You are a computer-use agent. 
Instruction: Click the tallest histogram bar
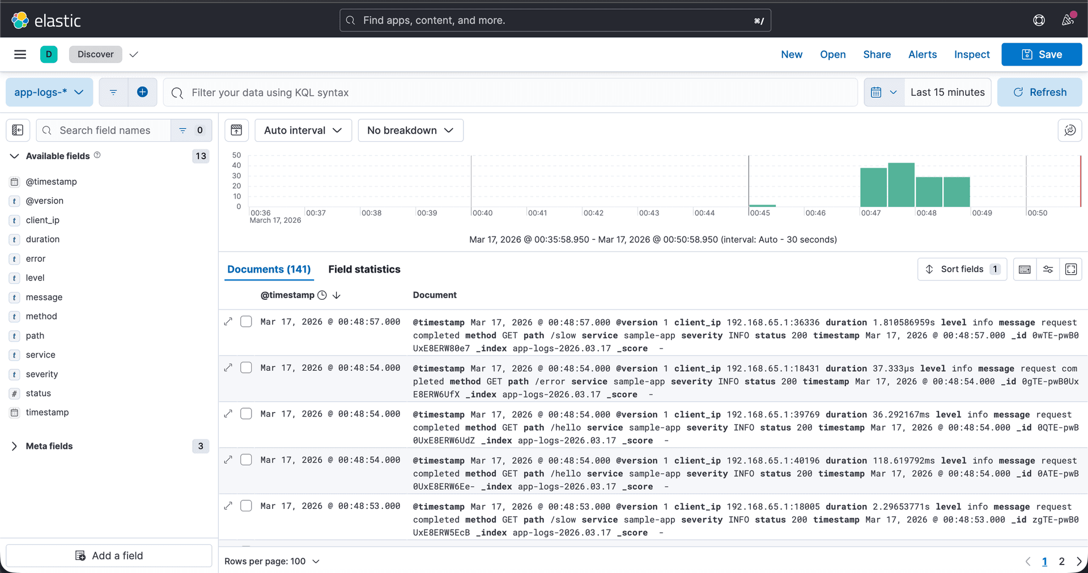(x=901, y=185)
